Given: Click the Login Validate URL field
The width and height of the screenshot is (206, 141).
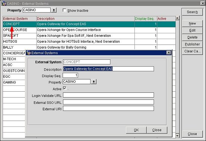Looking at the screenshot, I should [108, 95].
